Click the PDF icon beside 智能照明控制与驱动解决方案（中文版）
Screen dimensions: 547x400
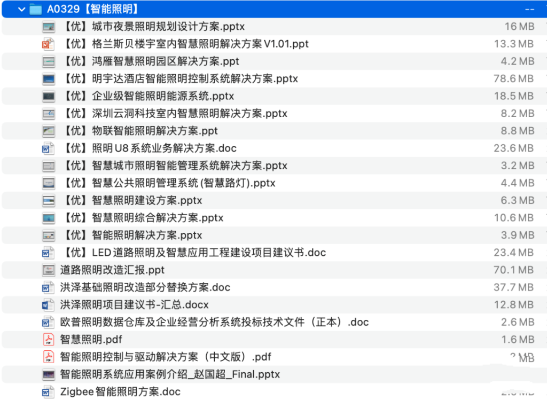(48, 357)
